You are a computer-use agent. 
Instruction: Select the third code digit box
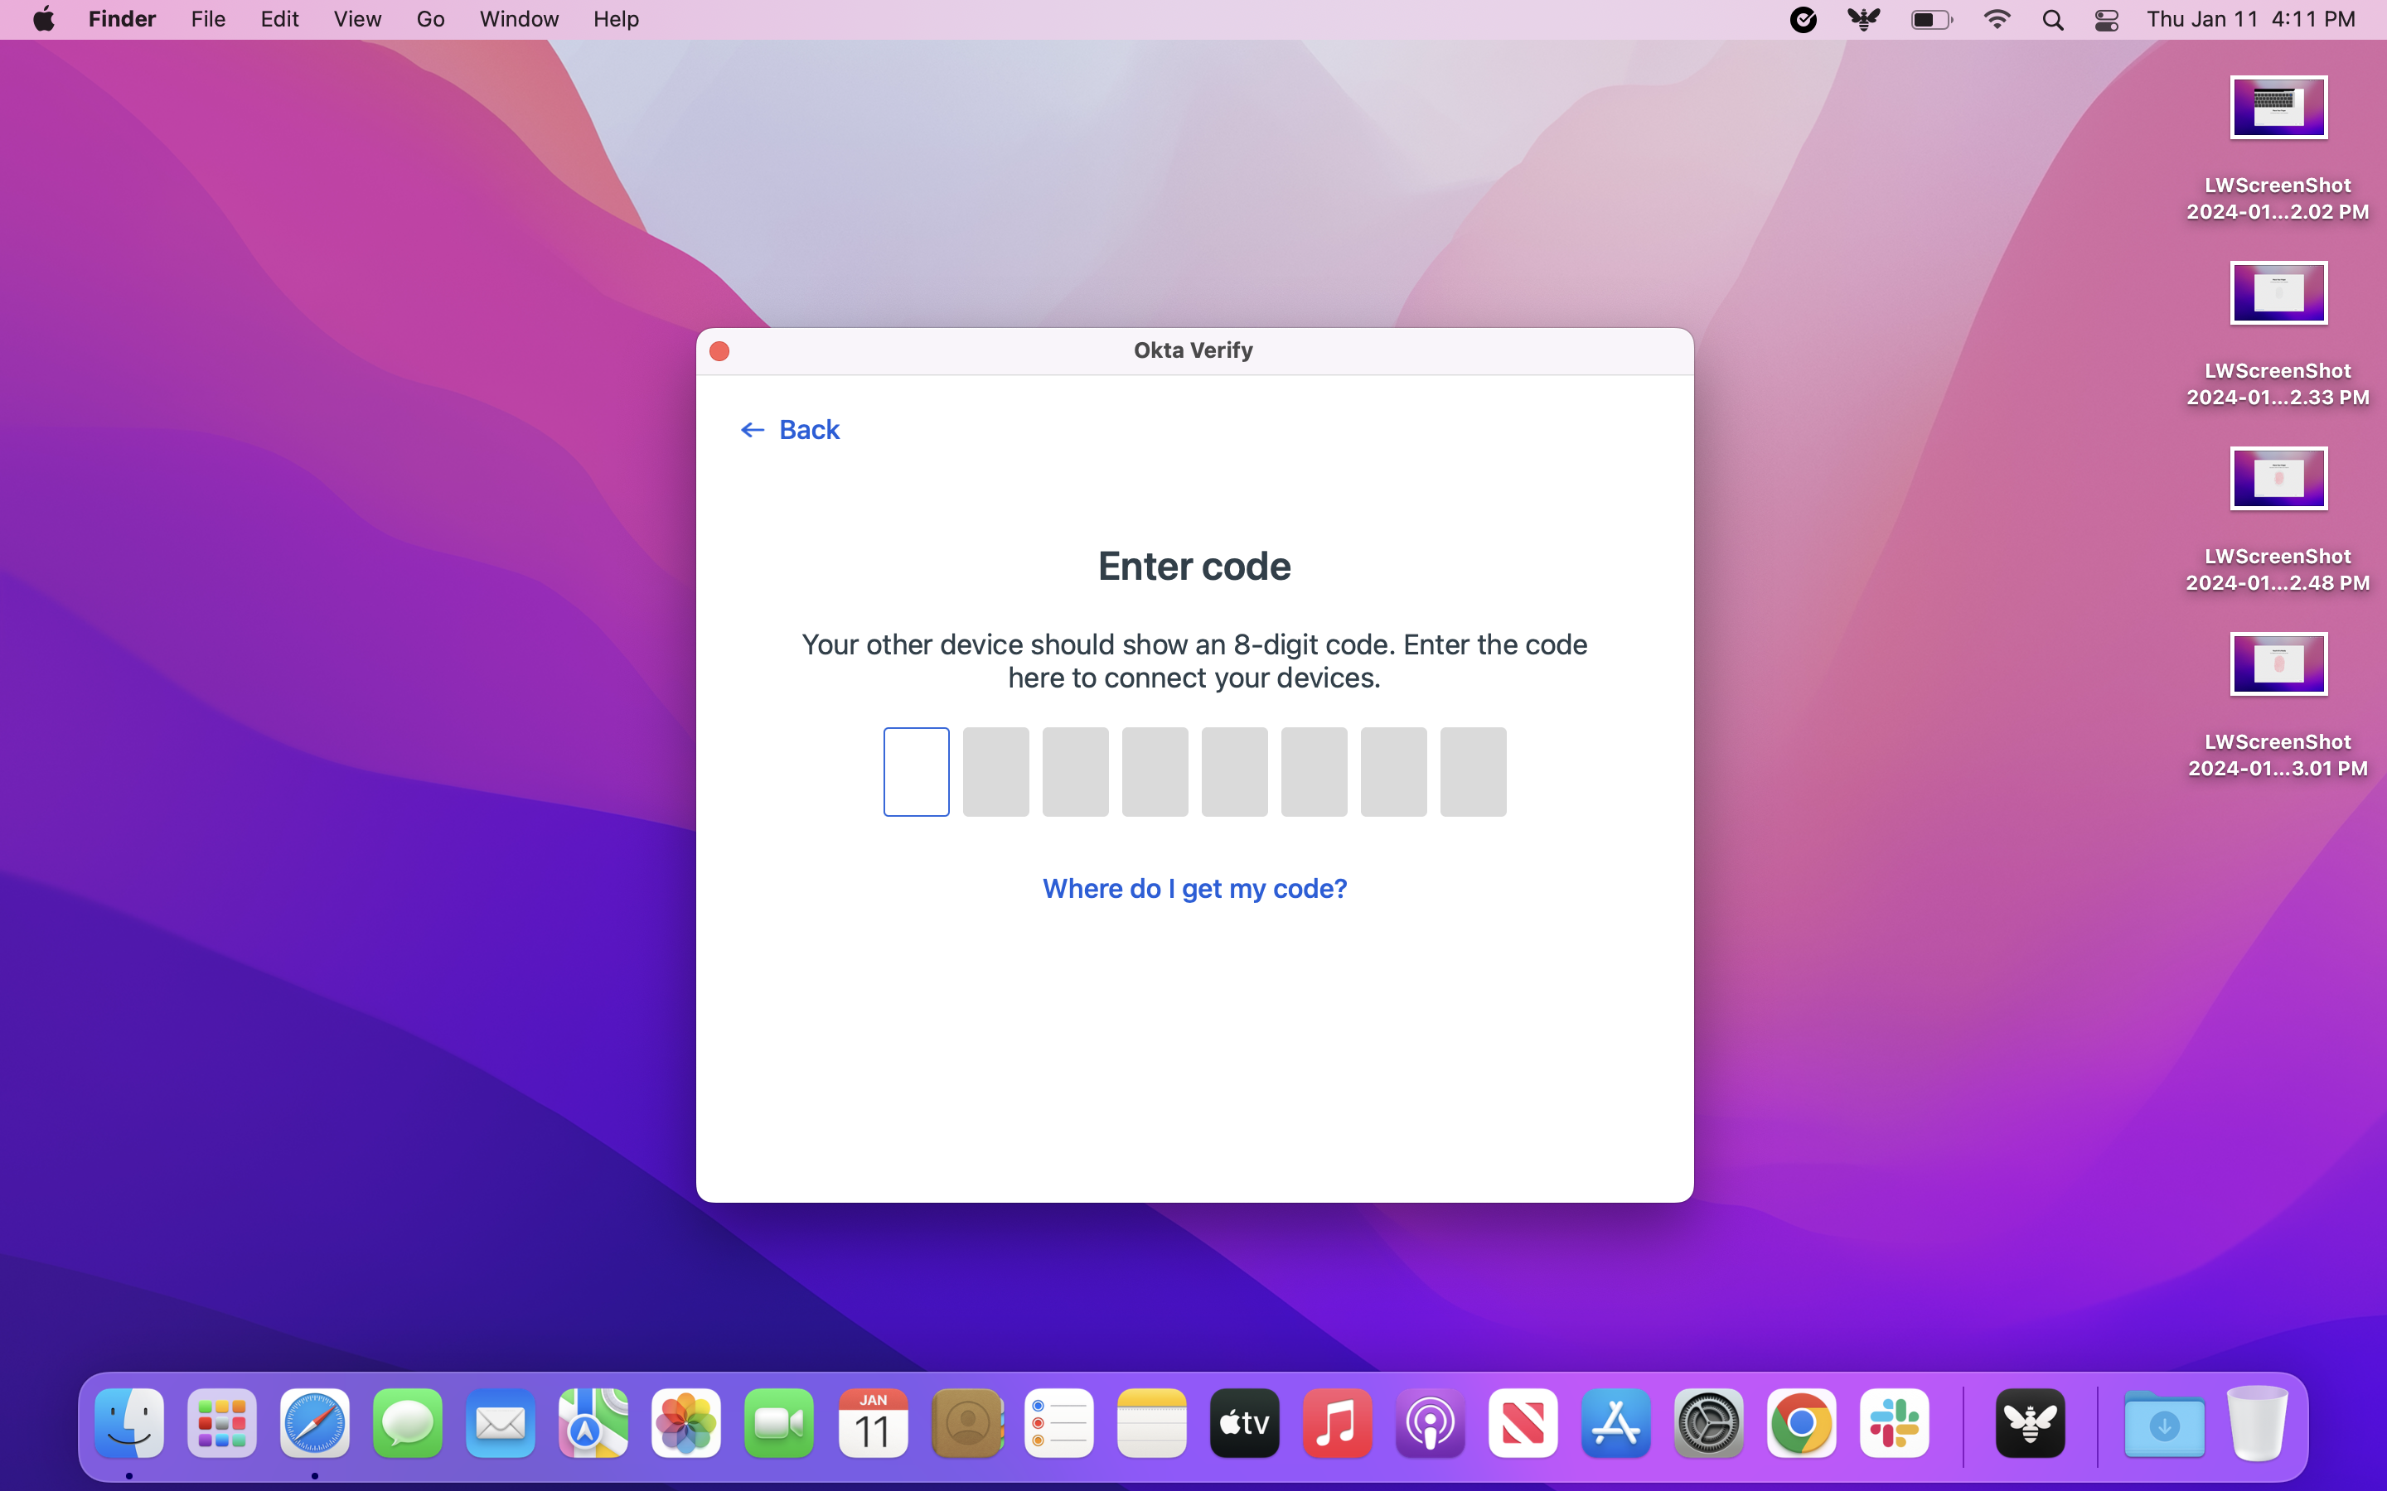click(1075, 772)
